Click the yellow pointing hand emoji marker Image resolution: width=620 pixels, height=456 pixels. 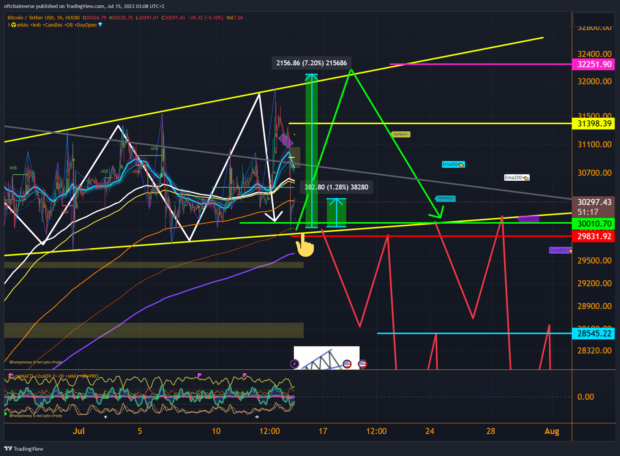[304, 245]
